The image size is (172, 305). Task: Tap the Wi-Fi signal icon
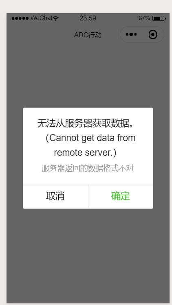click(56, 18)
